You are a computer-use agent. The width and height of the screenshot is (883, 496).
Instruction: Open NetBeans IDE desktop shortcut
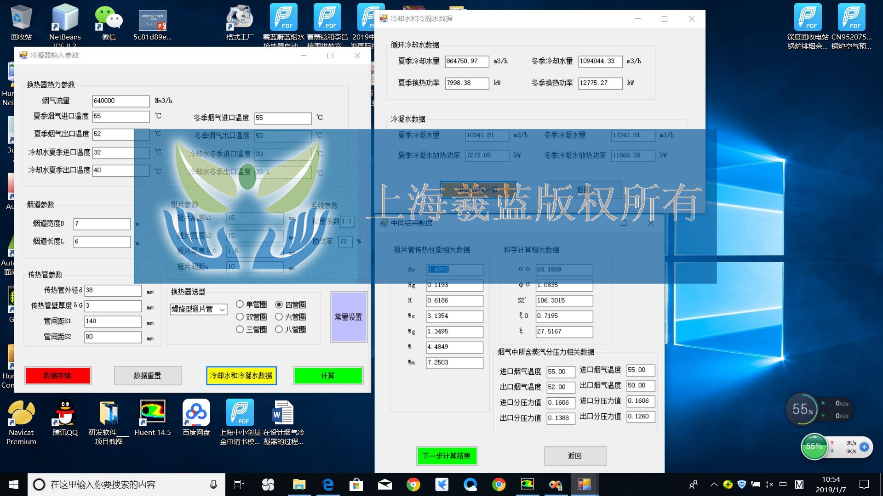[65, 24]
